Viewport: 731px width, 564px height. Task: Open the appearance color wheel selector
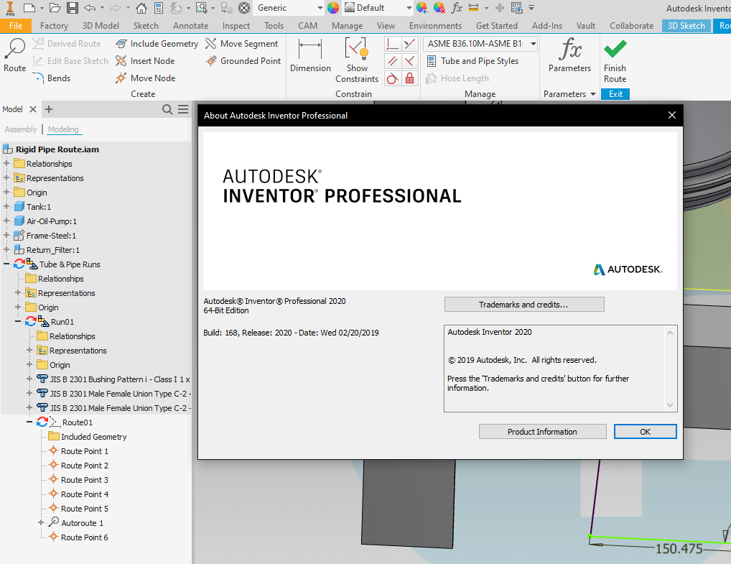(332, 8)
